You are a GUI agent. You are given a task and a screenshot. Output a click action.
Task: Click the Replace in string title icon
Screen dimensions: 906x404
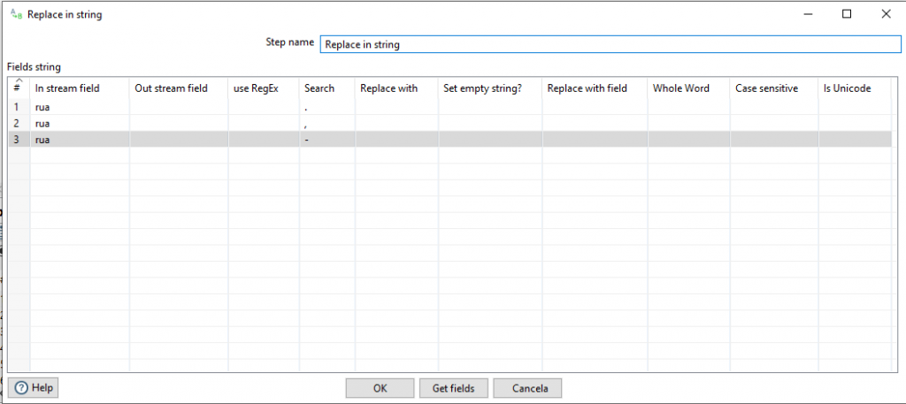pyautogui.click(x=17, y=14)
